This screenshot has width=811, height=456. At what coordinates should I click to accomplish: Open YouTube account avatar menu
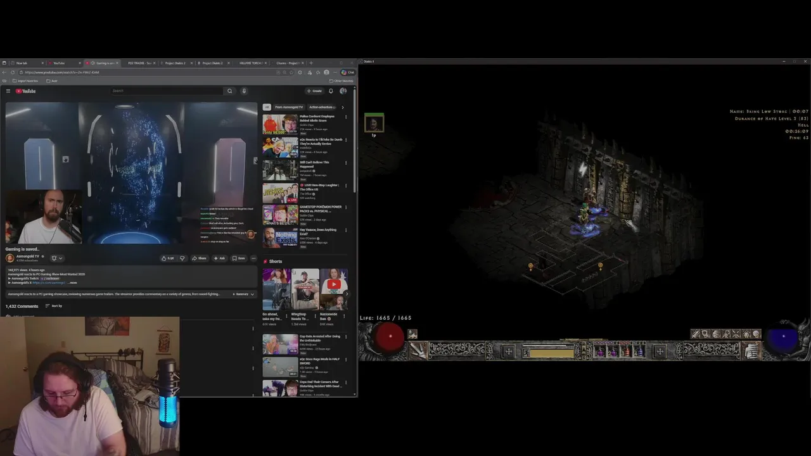click(343, 91)
